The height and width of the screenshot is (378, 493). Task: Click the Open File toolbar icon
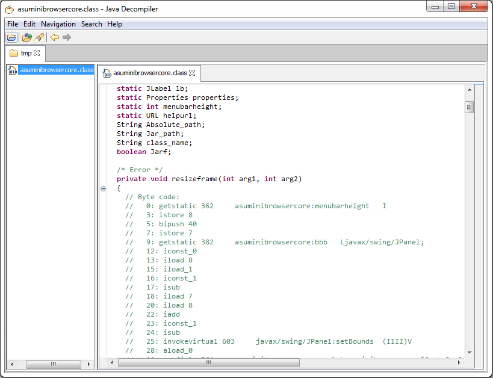point(11,37)
